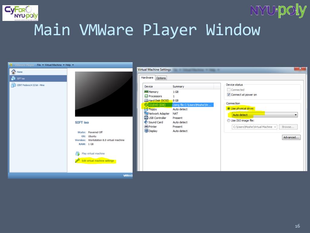Screen dimensions: 310x233
Task: Select the Processors device icon
Action: [146, 96]
